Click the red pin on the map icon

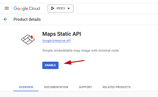[32, 37]
